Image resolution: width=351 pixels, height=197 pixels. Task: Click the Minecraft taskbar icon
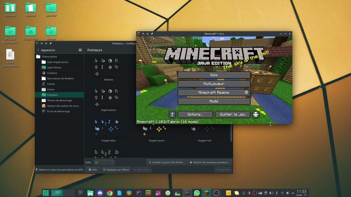point(206,193)
